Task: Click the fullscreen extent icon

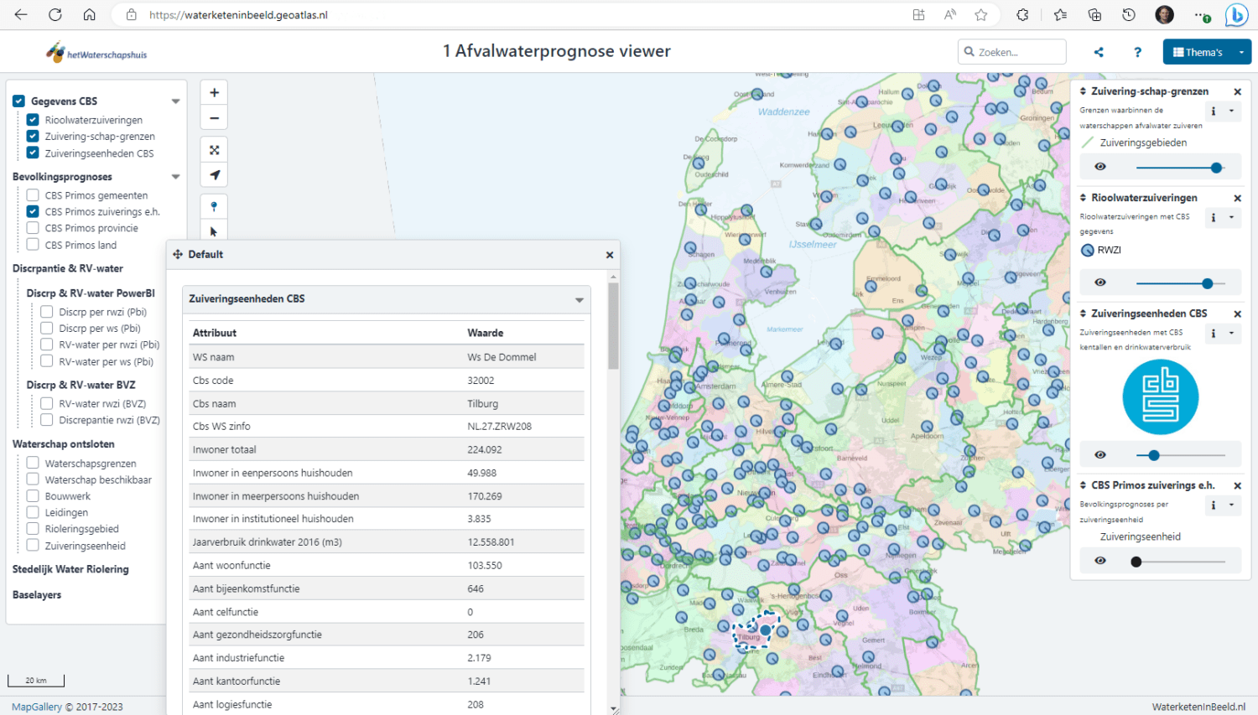Action: click(214, 149)
